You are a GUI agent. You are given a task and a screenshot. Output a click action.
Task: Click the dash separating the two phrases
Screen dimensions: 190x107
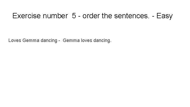click(59, 41)
